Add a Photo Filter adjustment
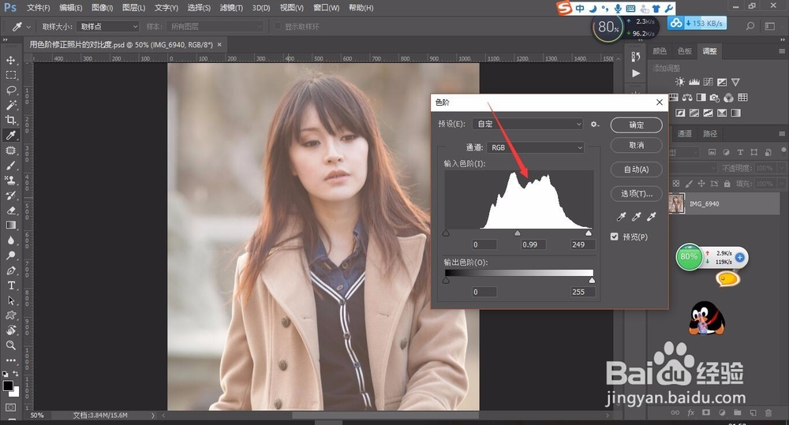Screen dimensions: 789x425 point(715,98)
